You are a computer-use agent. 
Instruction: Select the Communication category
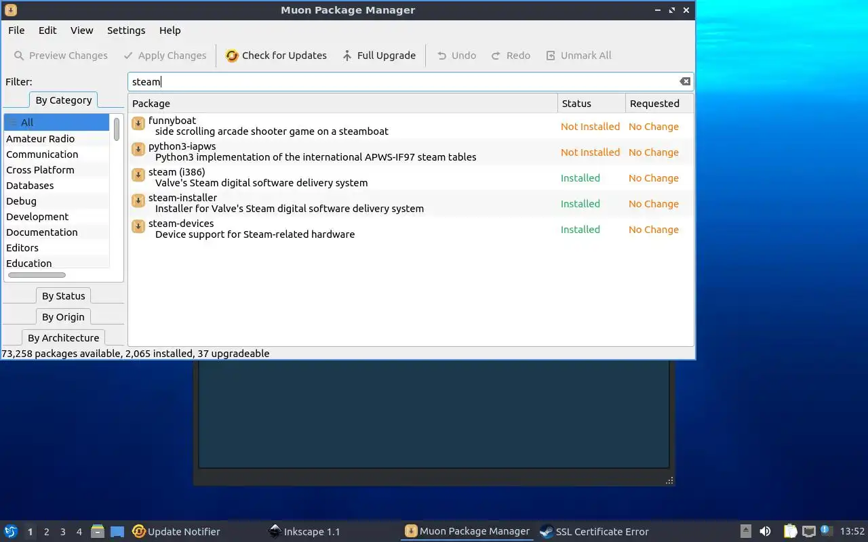[56, 154]
